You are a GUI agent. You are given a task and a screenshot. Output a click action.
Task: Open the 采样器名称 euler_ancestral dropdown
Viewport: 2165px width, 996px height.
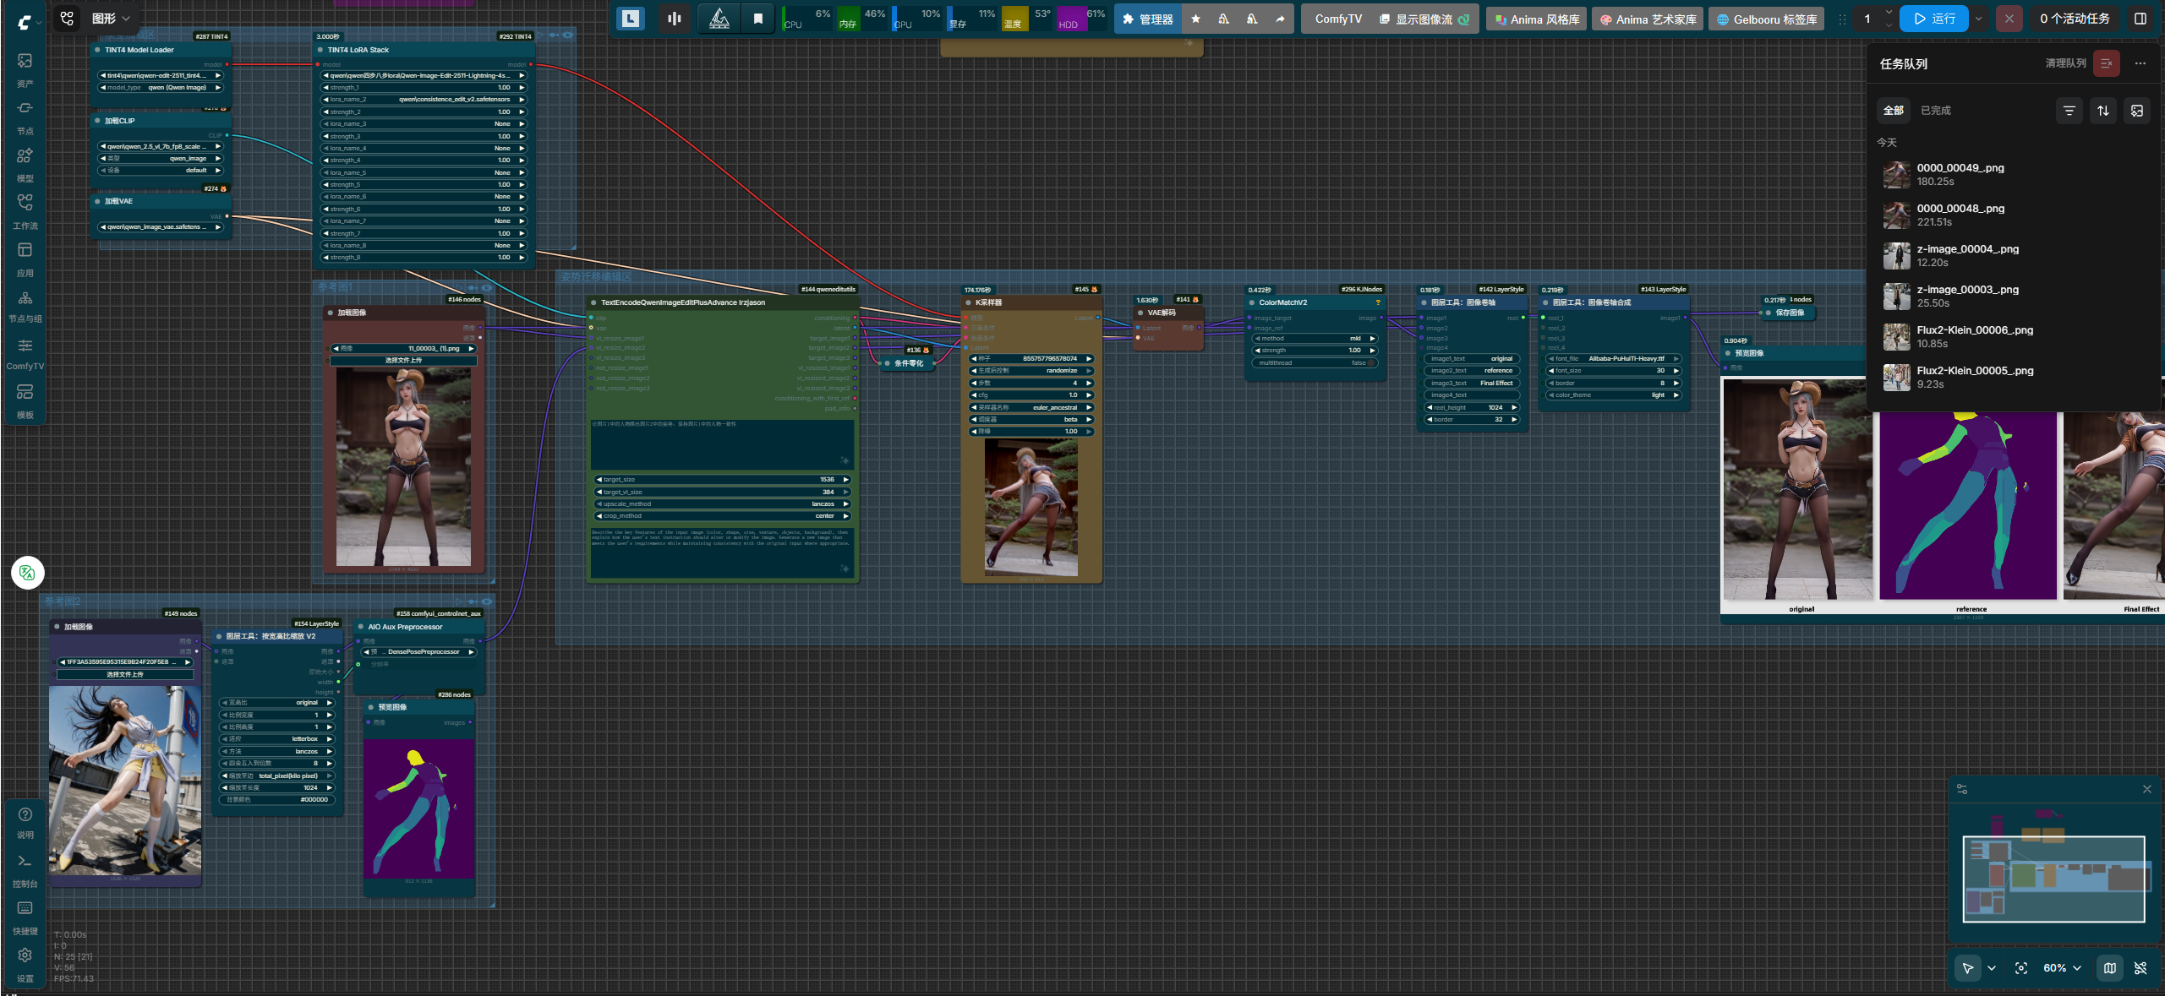(1031, 408)
